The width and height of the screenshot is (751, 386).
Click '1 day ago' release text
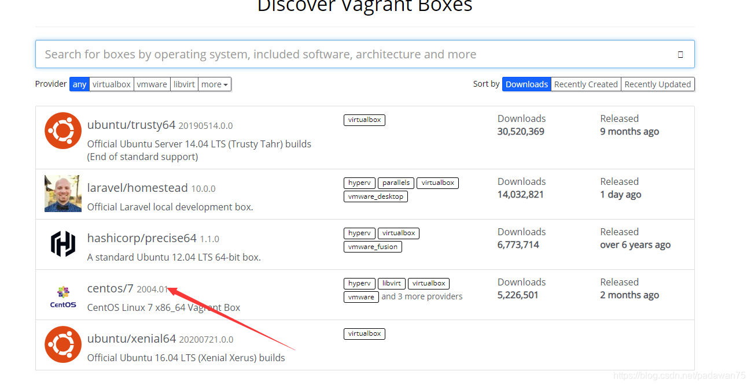click(621, 195)
